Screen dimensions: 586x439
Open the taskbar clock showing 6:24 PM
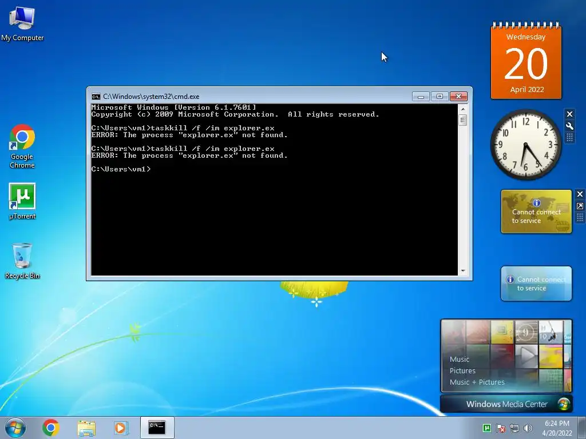pyautogui.click(x=557, y=428)
